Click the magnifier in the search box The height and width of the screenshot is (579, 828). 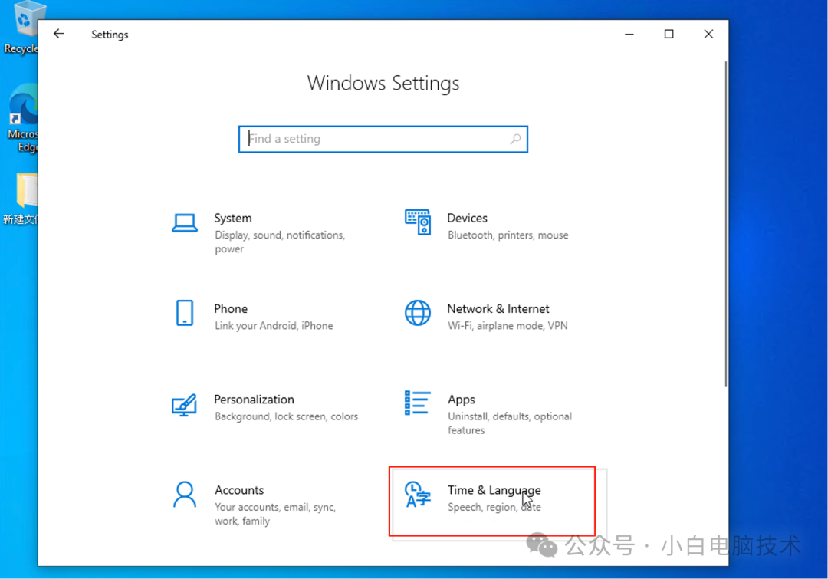515,139
